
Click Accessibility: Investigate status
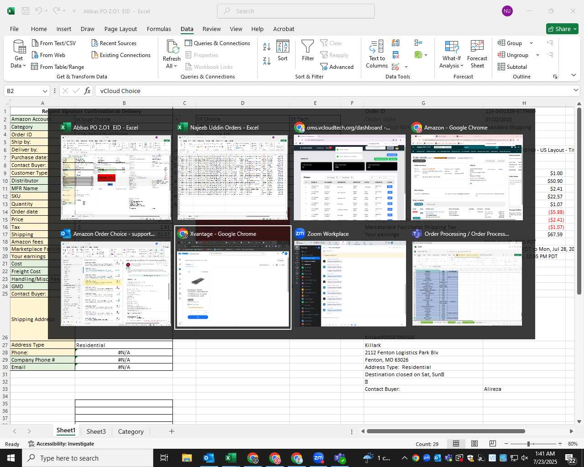coord(61,444)
